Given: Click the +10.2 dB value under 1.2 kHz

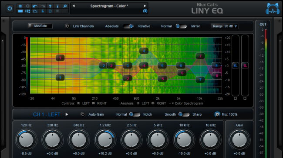Looking at the screenshot, I should 105,154.
